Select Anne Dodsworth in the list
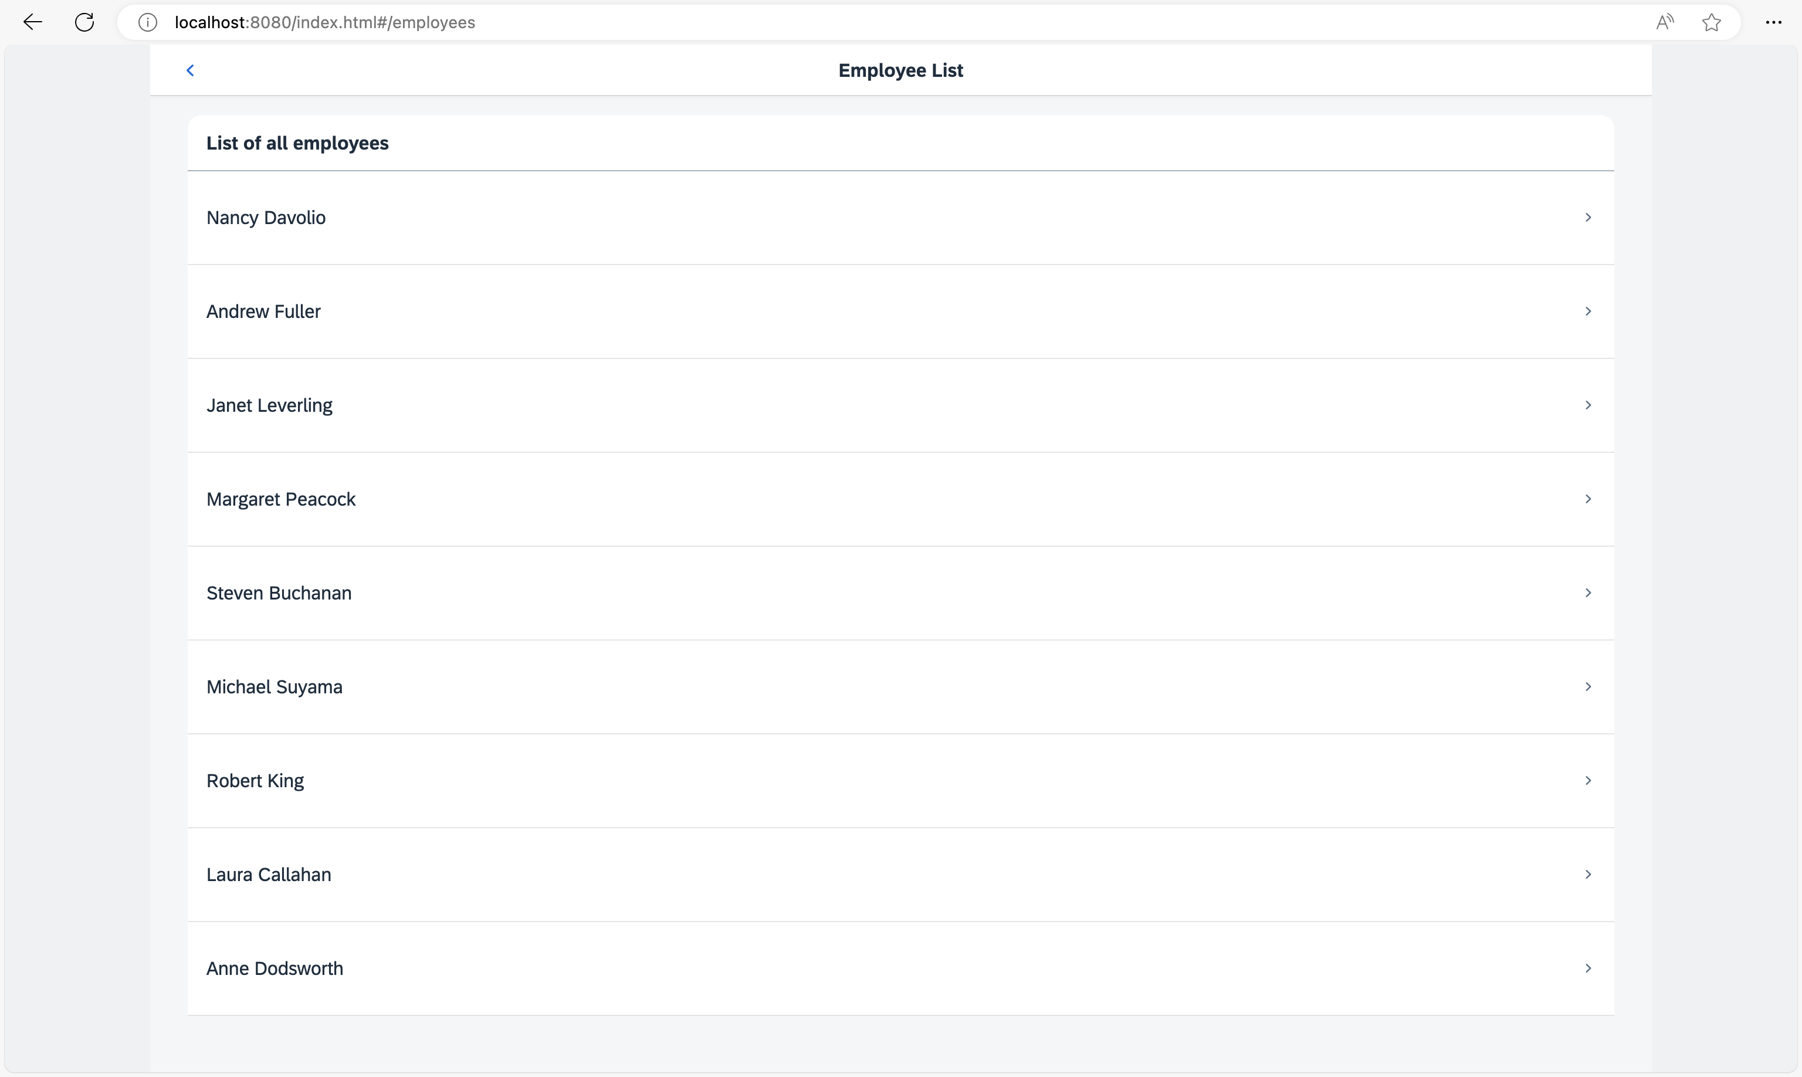 coord(900,968)
